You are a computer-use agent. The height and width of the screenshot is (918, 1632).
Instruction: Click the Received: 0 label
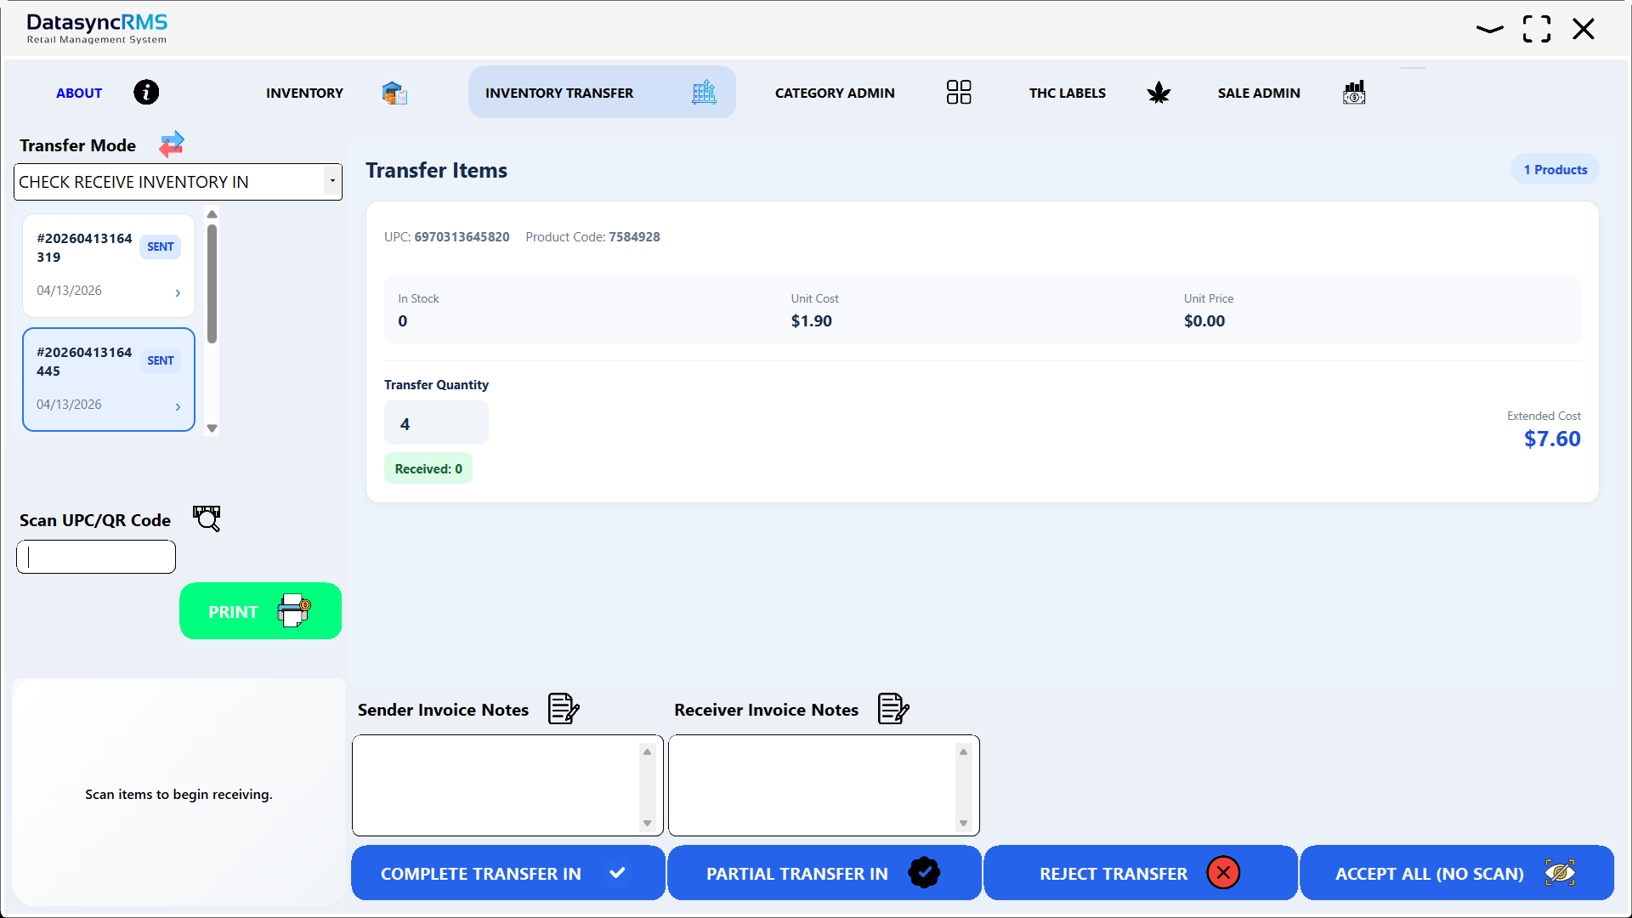click(x=428, y=468)
